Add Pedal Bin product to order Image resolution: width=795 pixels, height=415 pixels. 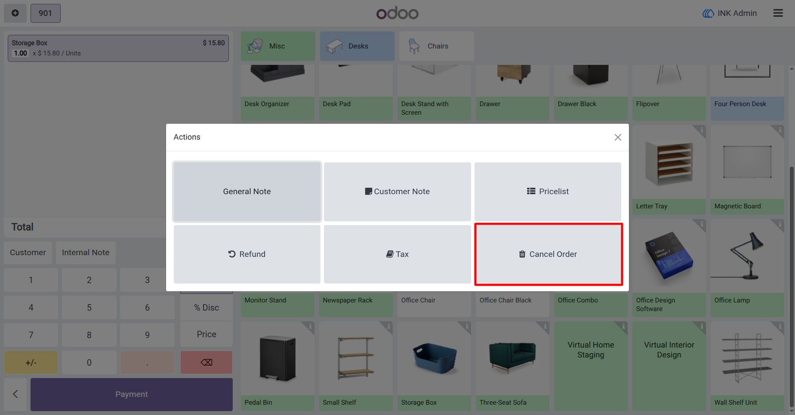(277, 366)
